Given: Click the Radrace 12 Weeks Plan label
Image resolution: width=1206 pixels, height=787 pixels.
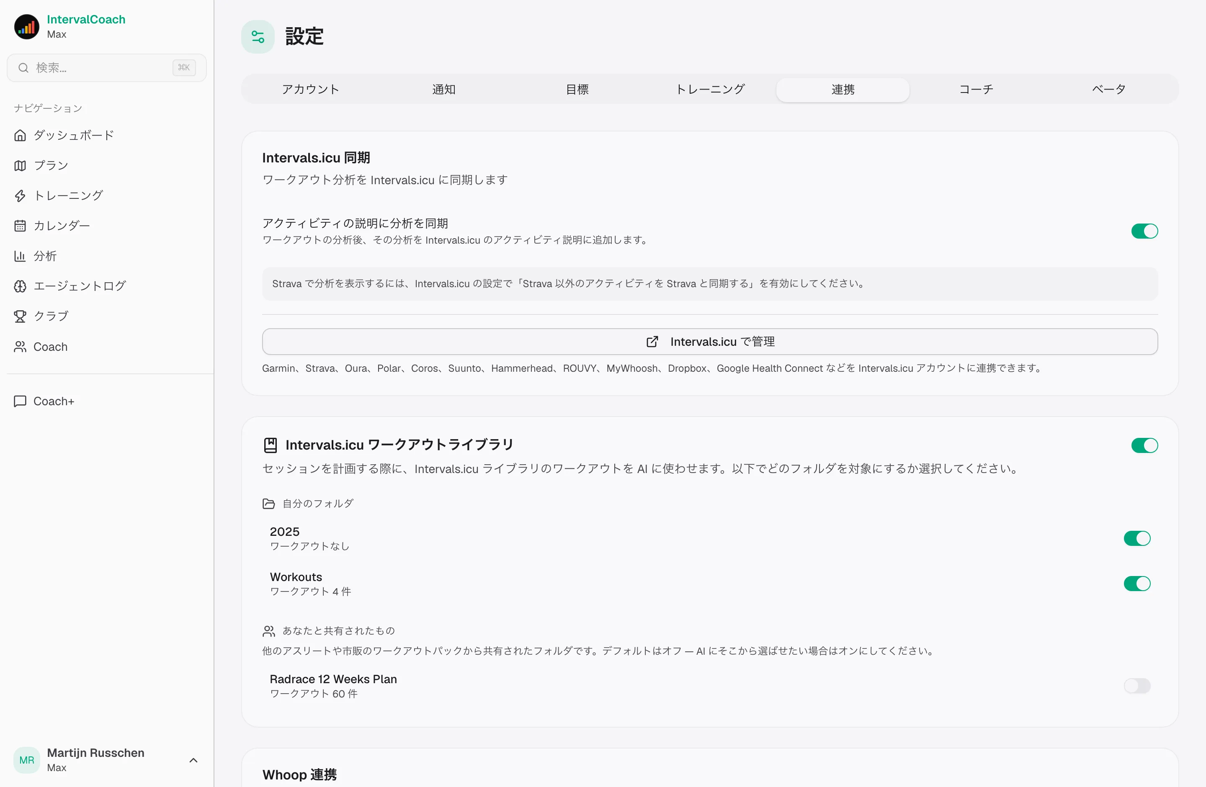Looking at the screenshot, I should click(x=333, y=679).
